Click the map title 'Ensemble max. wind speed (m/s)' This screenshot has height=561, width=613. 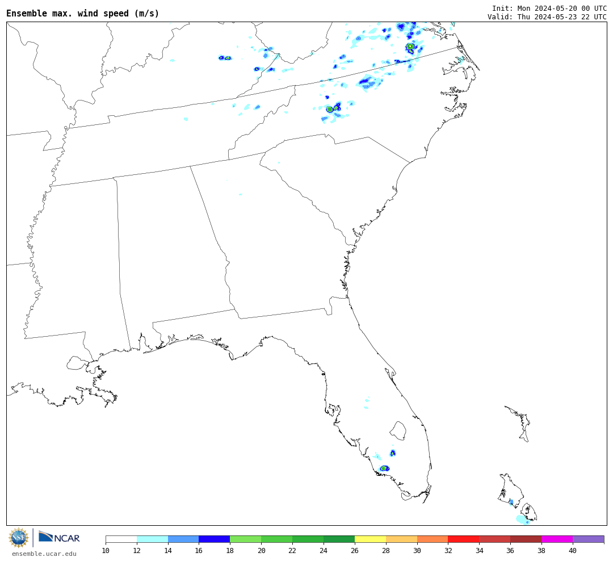(x=82, y=13)
